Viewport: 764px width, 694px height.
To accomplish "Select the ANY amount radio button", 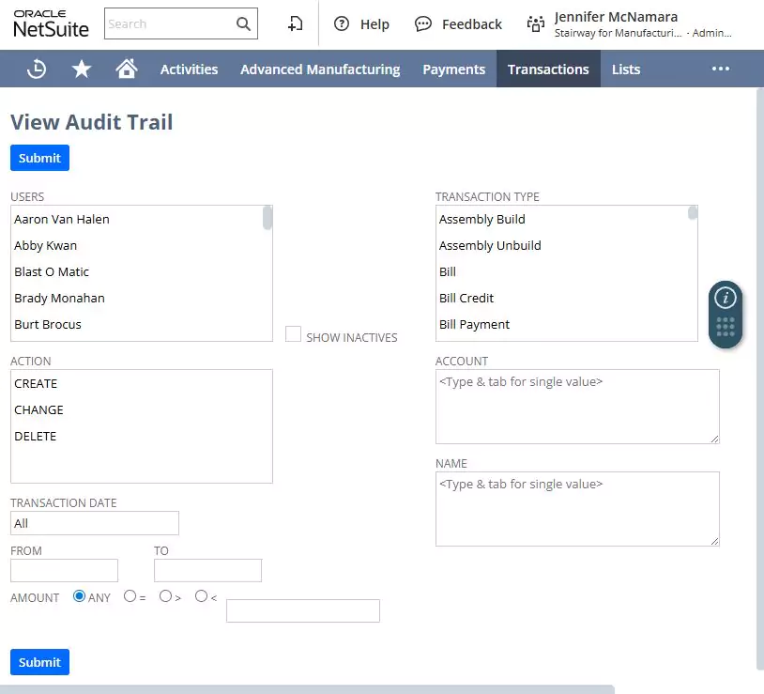I will click(79, 596).
